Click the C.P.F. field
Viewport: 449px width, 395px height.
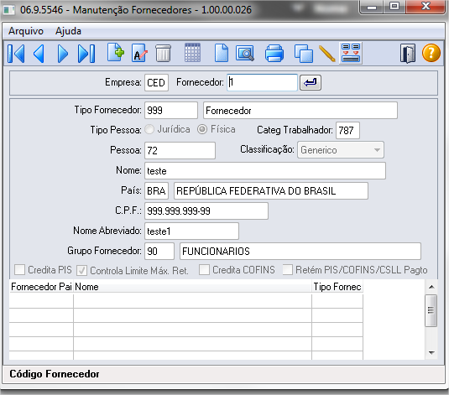(206, 211)
